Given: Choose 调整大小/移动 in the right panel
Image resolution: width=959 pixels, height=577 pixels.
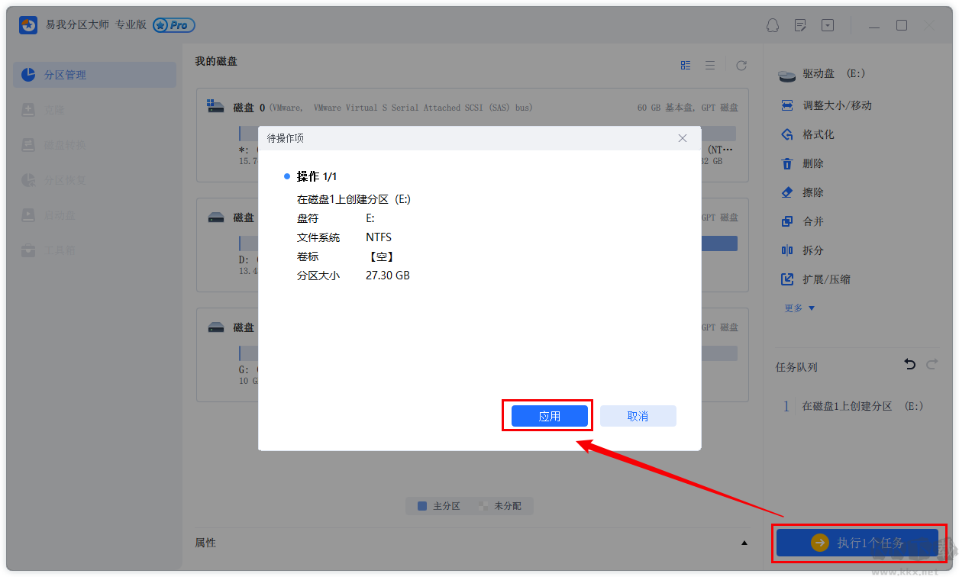Looking at the screenshot, I should (826, 105).
